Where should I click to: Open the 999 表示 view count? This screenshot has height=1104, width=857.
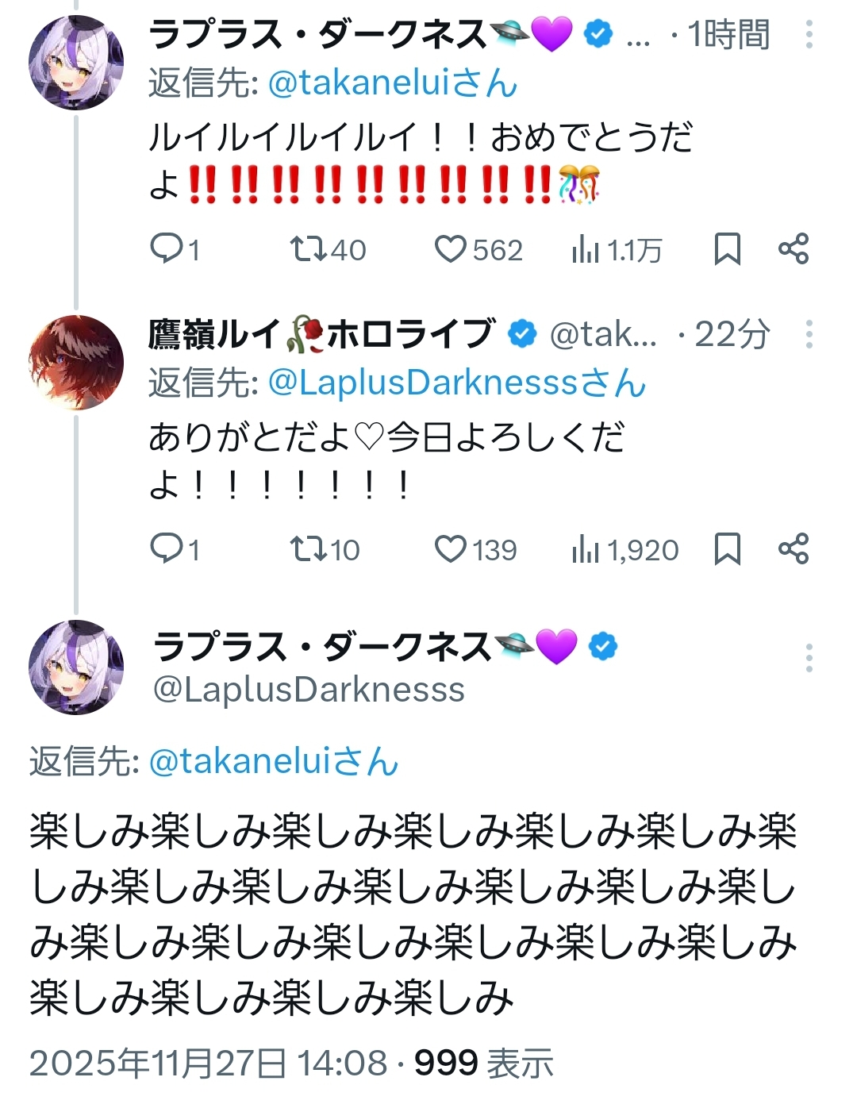click(x=483, y=1064)
